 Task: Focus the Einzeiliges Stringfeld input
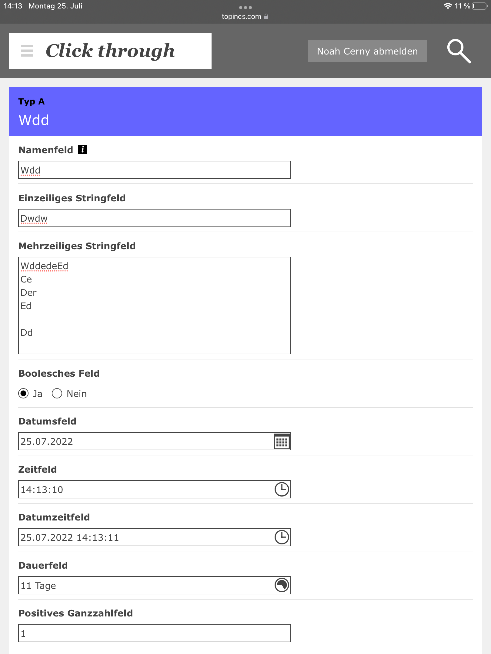pos(155,218)
